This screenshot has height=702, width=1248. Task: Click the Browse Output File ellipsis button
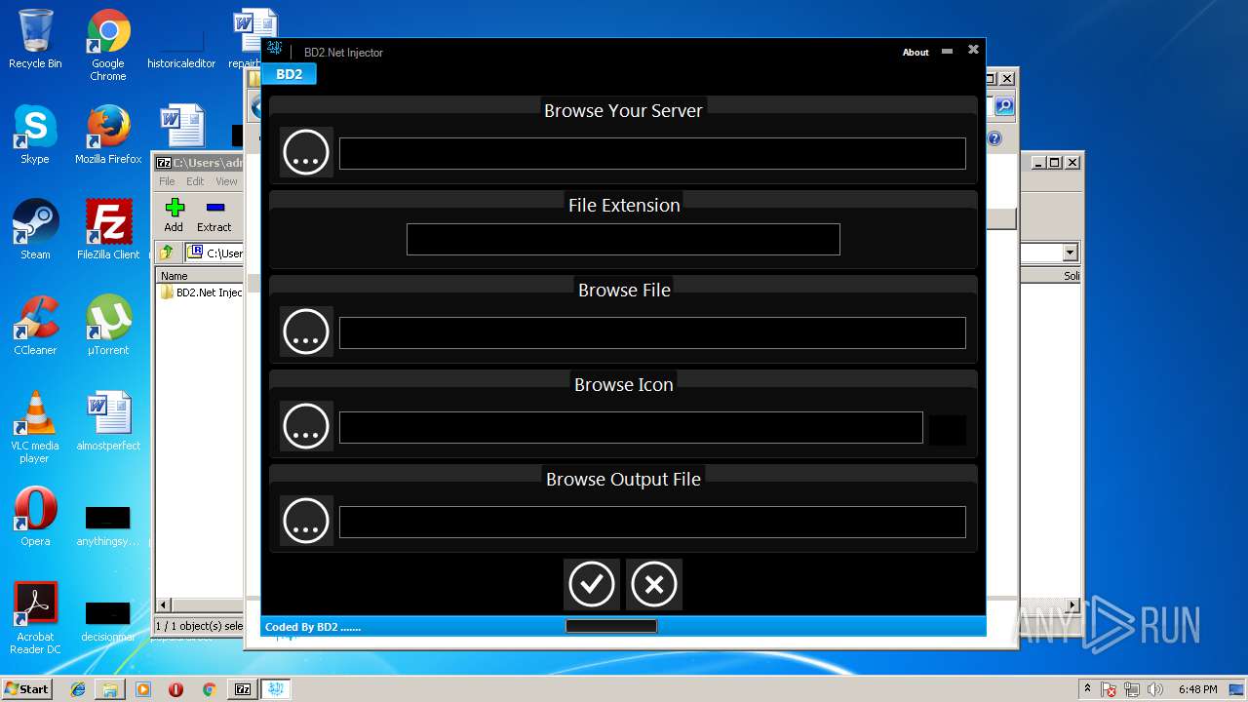pyautogui.click(x=306, y=522)
